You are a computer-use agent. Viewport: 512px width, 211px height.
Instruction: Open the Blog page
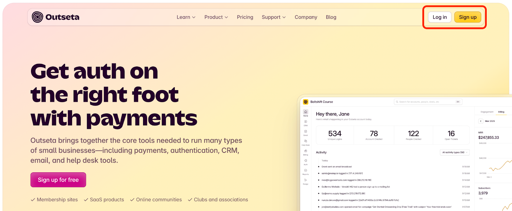tap(331, 17)
